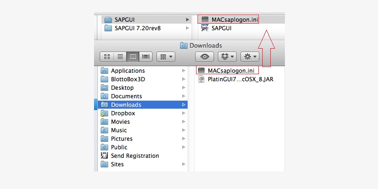This screenshot has height=189, width=378.
Task: Switch to list view in toolbar
Action: coord(120,57)
